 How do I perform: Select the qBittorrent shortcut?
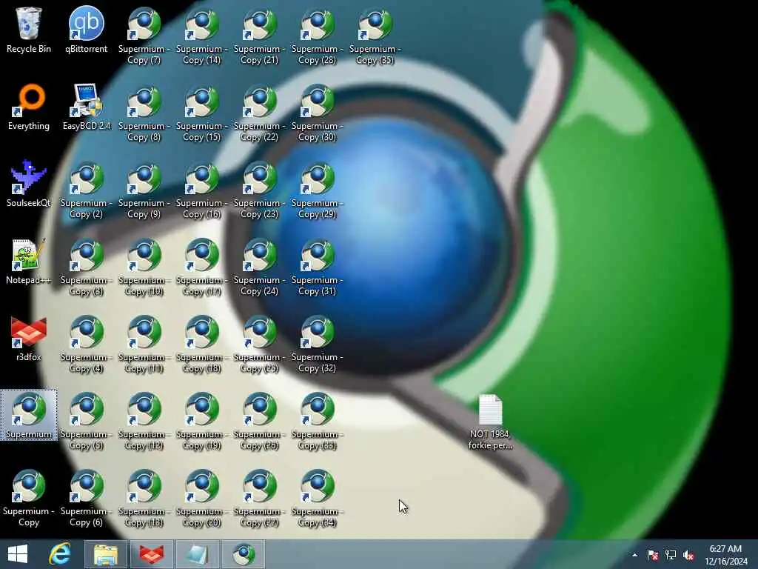86,30
